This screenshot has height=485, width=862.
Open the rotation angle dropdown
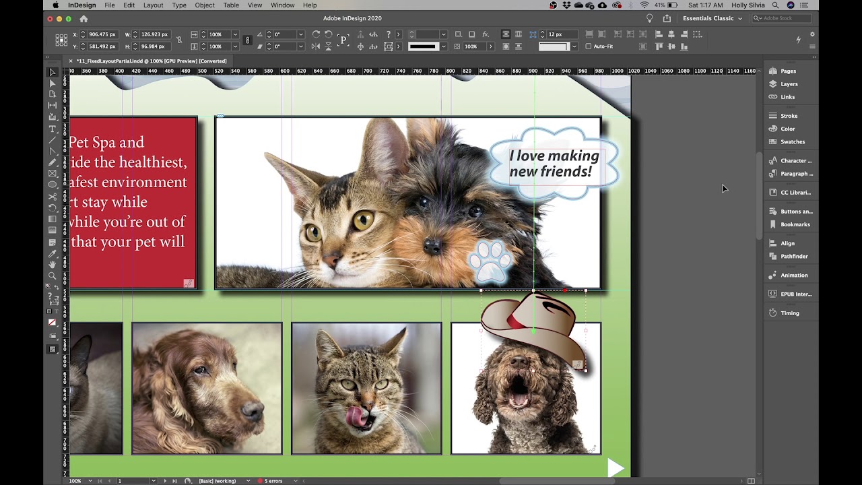coord(300,34)
